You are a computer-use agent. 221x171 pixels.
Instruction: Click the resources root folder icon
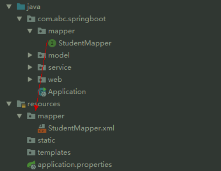[21, 104]
